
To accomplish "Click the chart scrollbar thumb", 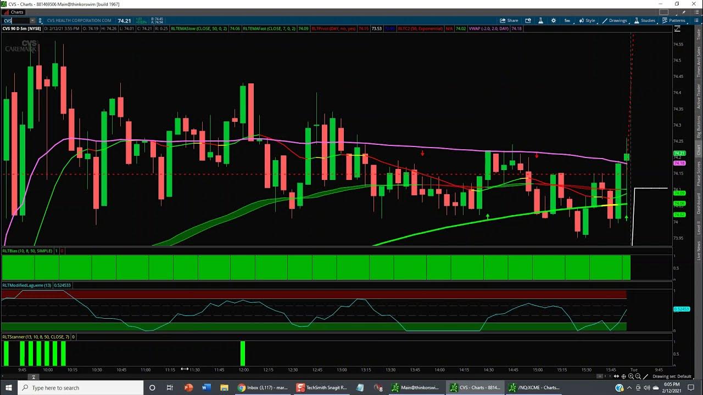I will point(600,376).
